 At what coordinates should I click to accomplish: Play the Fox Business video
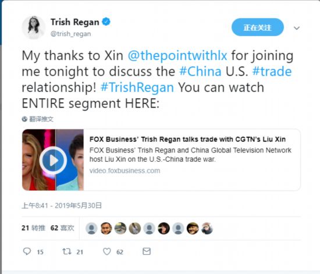(x=53, y=160)
